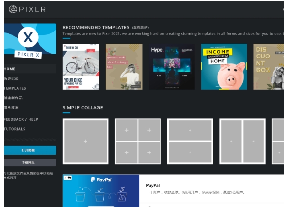The width and height of the screenshot is (284, 209).
Task: Click the plus icon in single-cell collage
Action: [x=86, y=141]
